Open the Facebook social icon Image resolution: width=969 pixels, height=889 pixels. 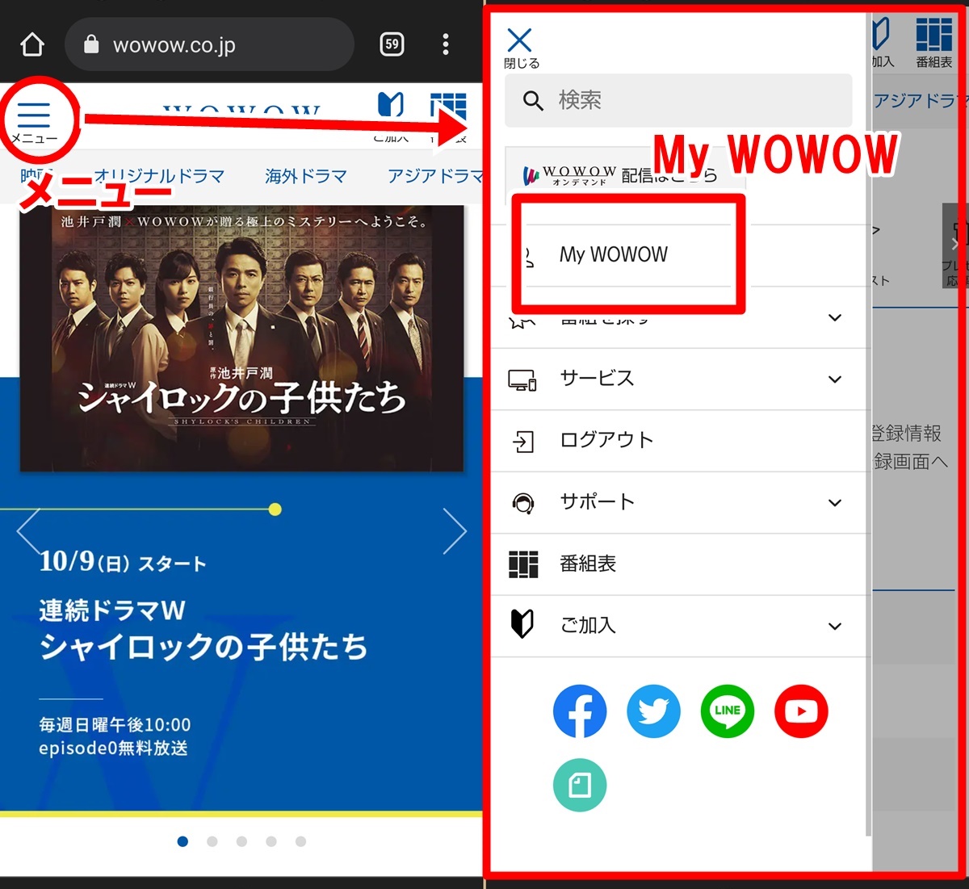coord(580,711)
